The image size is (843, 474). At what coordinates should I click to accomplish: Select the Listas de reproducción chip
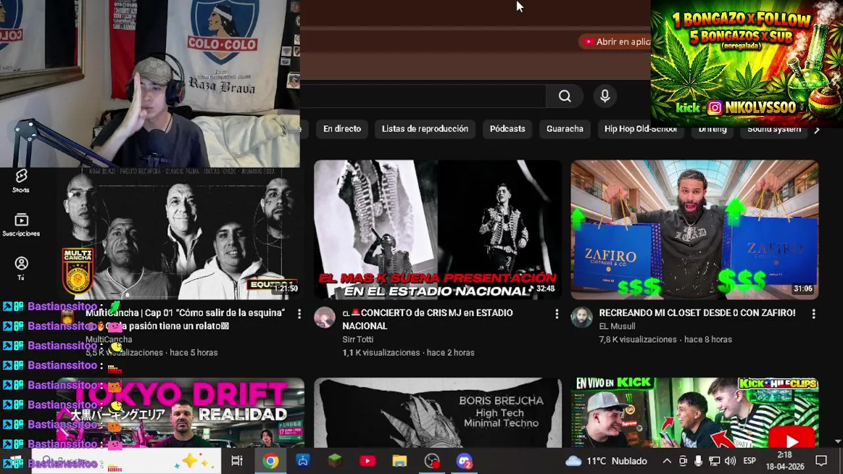[425, 129]
